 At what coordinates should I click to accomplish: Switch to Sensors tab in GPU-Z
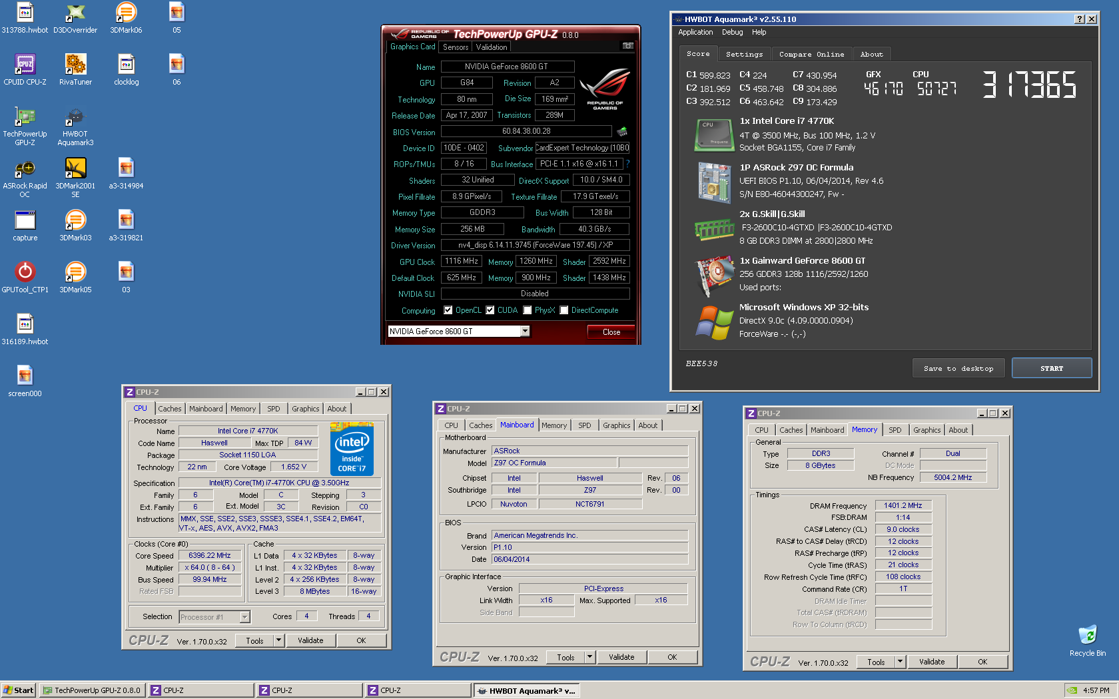pos(456,47)
